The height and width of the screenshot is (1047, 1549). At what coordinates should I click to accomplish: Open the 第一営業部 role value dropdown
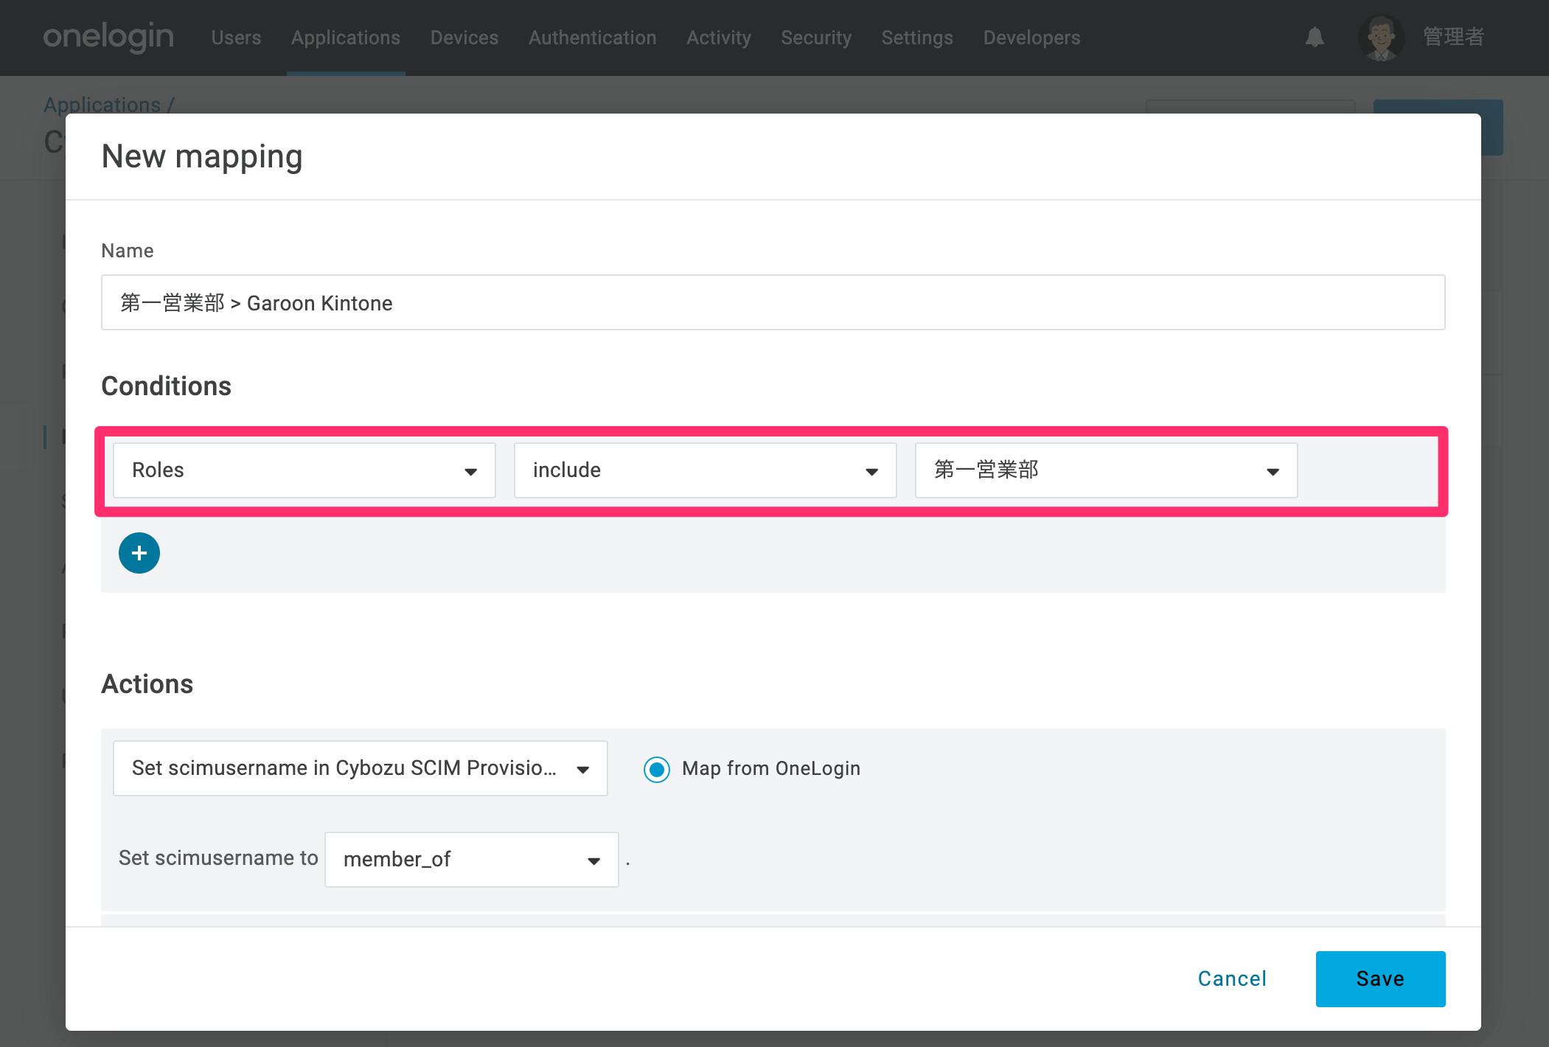click(x=1107, y=470)
